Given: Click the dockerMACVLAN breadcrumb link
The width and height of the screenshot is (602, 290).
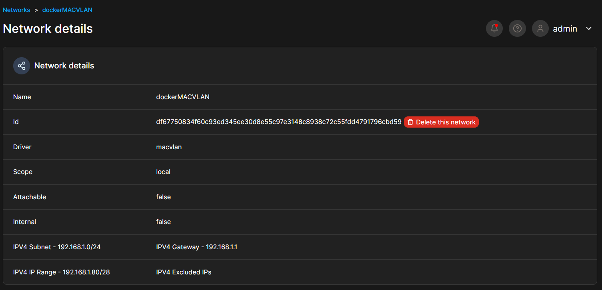Looking at the screenshot, I should point(67,10).
